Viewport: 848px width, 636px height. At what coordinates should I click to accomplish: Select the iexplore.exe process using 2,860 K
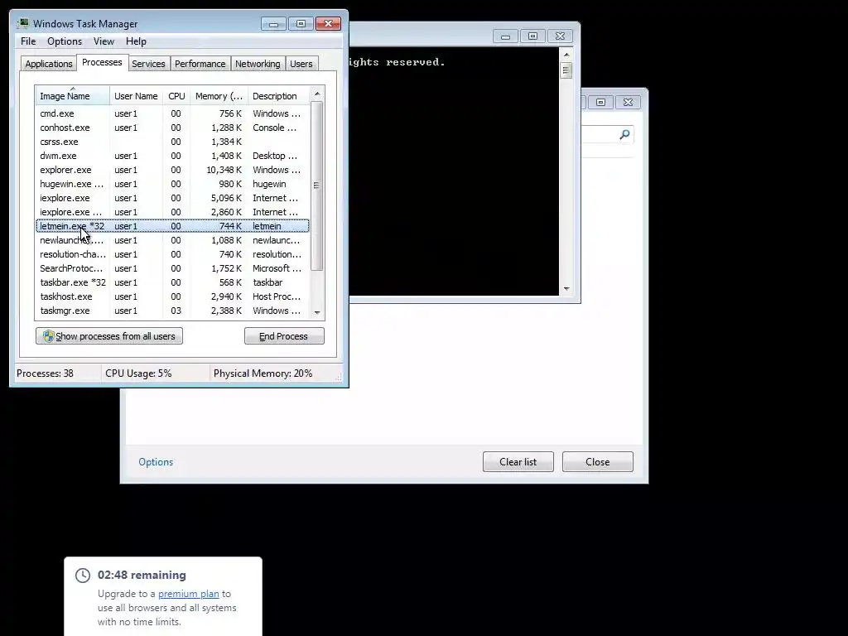coord(172,212)
